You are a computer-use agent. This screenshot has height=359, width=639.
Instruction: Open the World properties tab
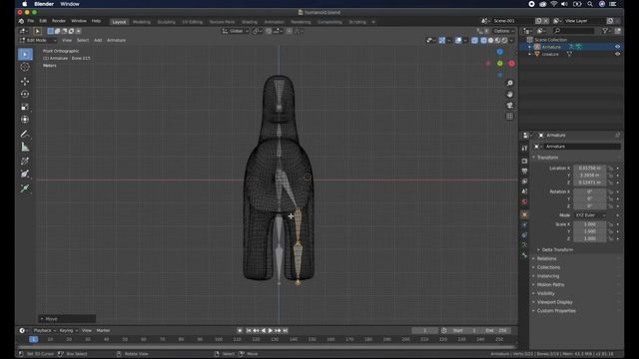524,201
